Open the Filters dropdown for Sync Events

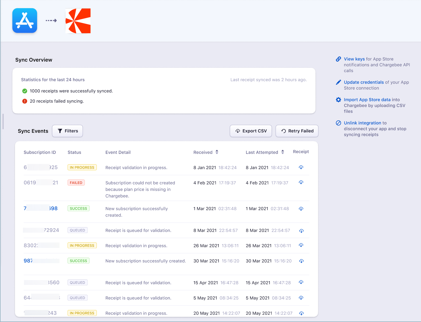[68, 131]
